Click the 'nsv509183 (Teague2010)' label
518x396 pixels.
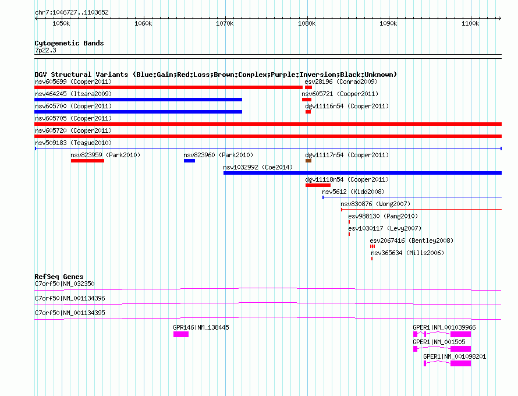[x=73, y=143]
